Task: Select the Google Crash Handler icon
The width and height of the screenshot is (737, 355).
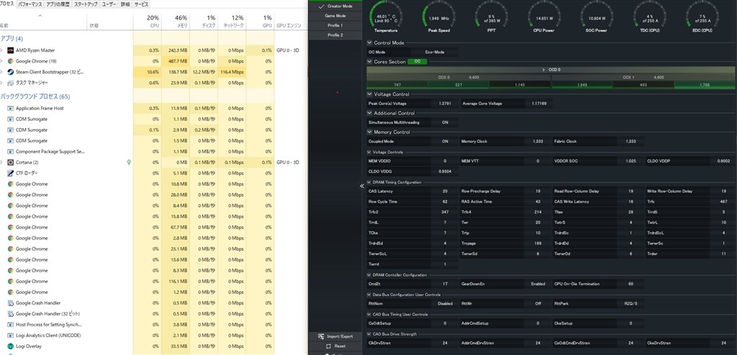Action: [11, 303]
